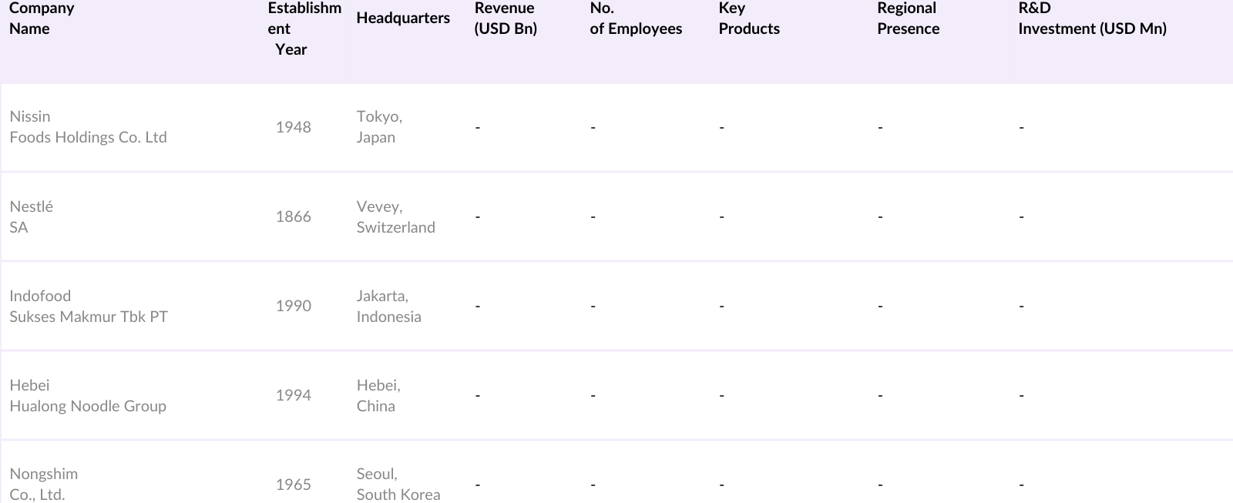
Task: Click the Company Name column header
Action: click(x=42, y=18)
